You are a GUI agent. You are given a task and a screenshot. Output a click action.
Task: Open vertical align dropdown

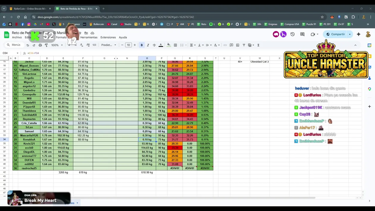(x=200, y=45)
